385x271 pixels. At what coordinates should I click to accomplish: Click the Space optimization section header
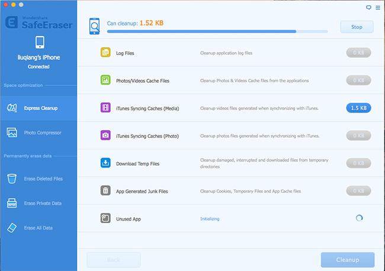[23, 85]
